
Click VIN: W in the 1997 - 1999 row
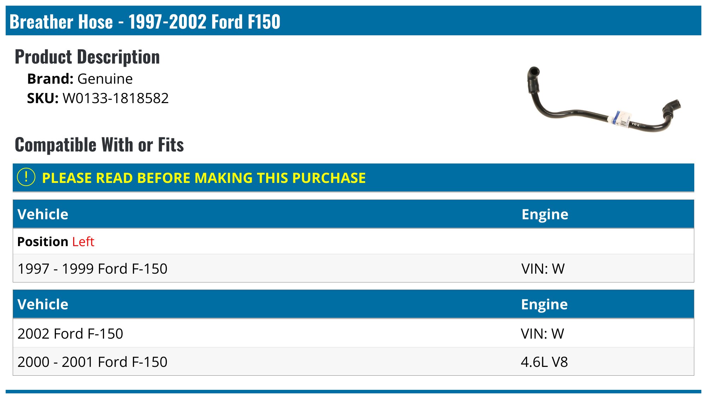[x=543, y=269]
